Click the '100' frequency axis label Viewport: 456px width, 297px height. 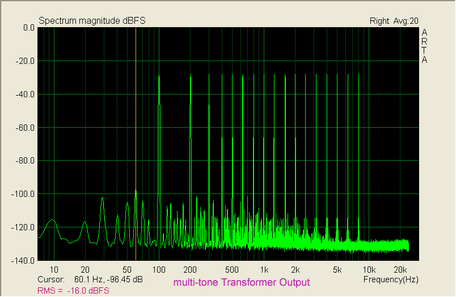pyautogui.click(x=159, y=270)
